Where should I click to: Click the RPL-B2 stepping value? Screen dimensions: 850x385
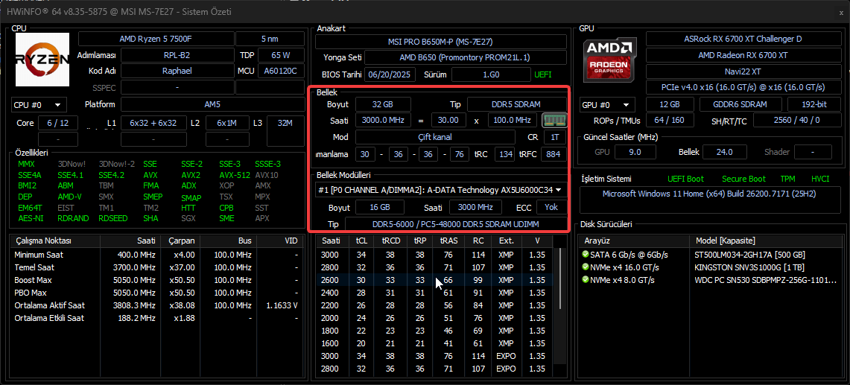[177, 55]
